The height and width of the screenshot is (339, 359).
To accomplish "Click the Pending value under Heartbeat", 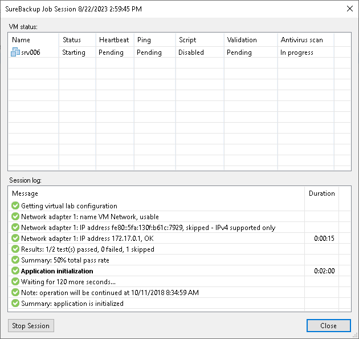I will [x=111, y=53].
